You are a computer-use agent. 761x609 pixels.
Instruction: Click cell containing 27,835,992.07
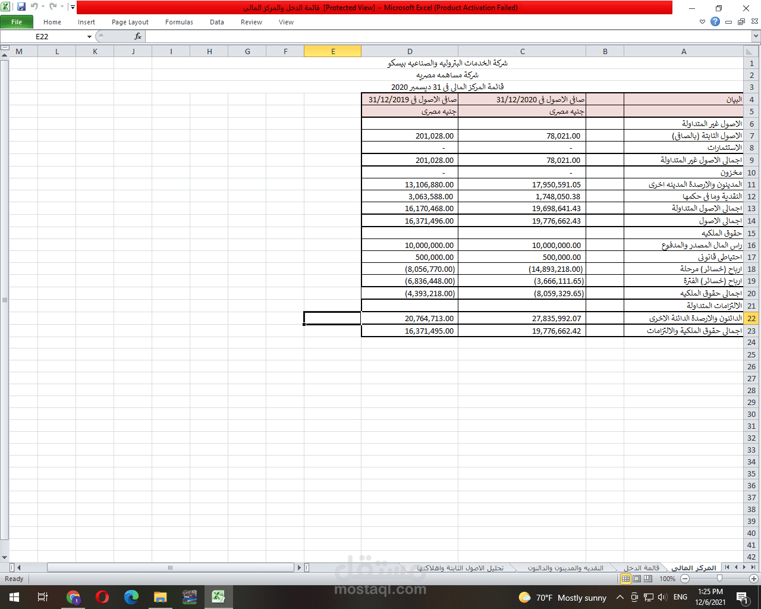click(x=522, y=318)
